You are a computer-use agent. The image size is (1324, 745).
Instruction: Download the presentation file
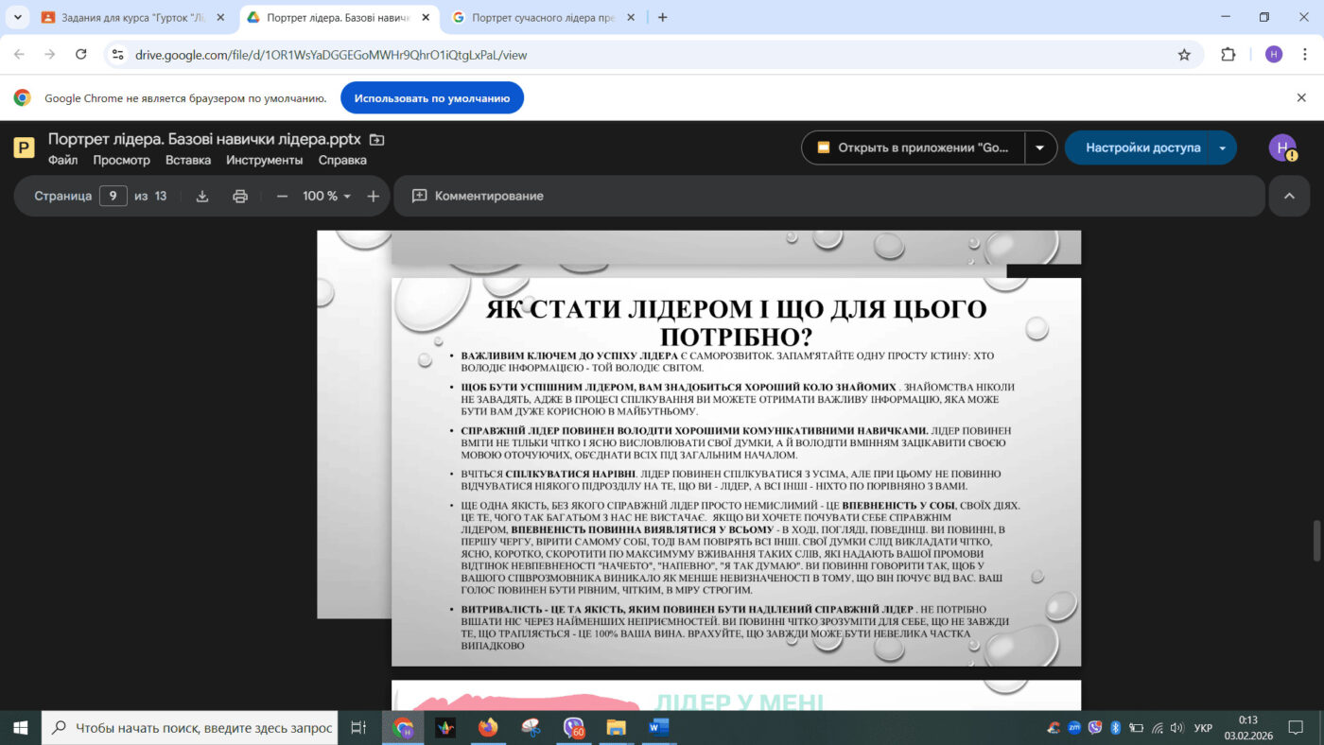(201, 196)
